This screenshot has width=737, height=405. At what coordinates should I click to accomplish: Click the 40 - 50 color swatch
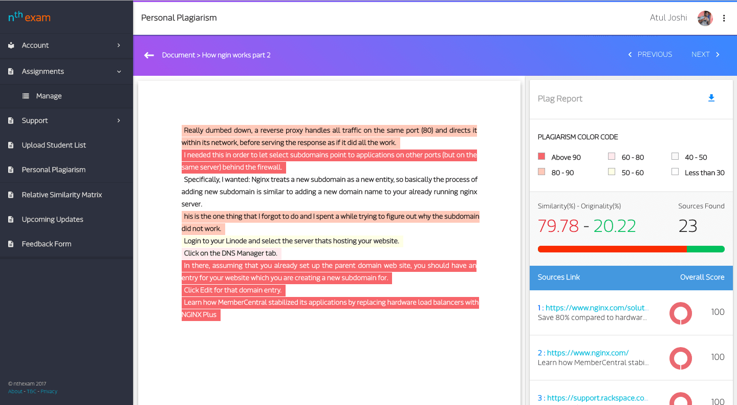[x=675, y=157]
